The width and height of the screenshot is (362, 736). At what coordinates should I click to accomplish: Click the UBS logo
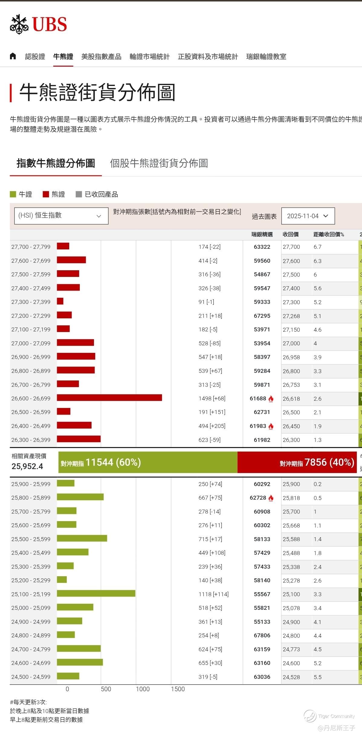point(38,24)
